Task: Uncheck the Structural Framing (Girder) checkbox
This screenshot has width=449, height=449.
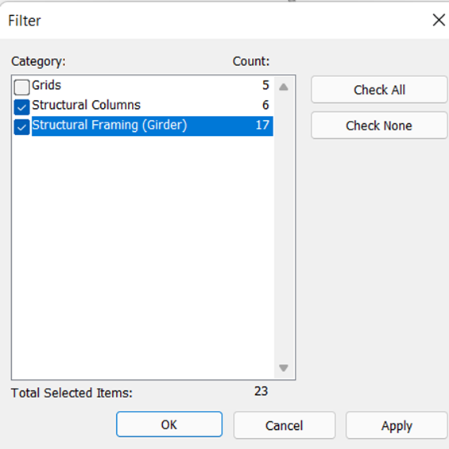Action: tap(21, 127)
